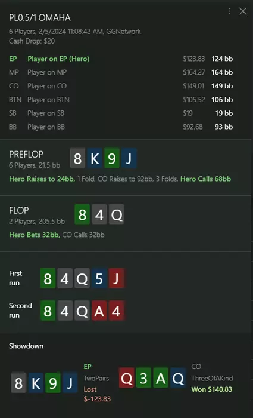Click the 'Won $140.83' result text

pos(212,389)
